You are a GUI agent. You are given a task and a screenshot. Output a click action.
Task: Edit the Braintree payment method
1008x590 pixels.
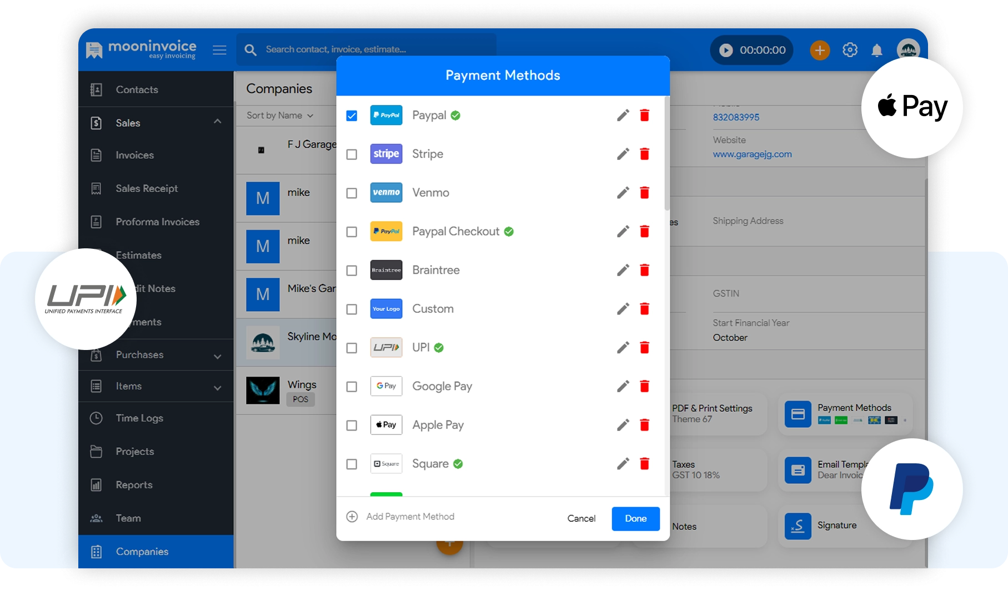623,270
